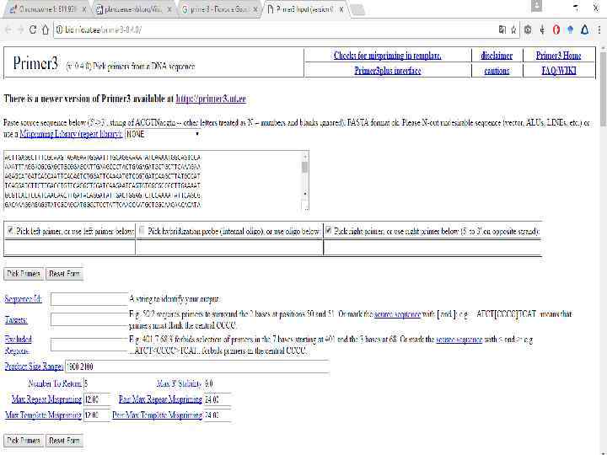Open the Product Size Ranges link
Screen dimensions: 607x455
34,367
